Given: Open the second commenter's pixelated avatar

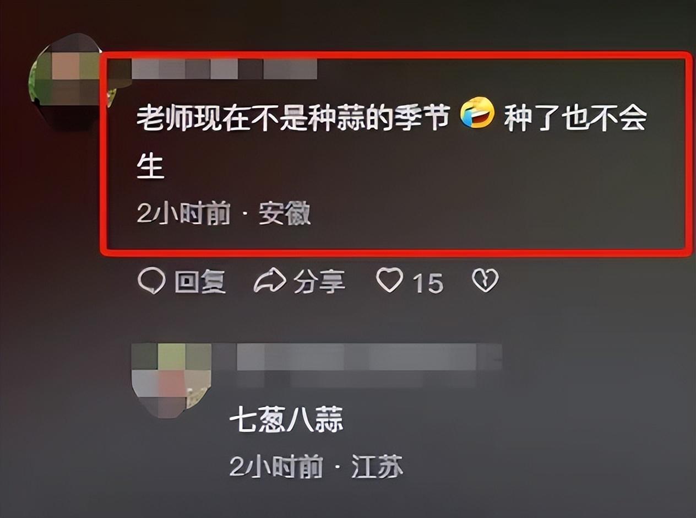Looking at the screenshot, I should 171,380.
